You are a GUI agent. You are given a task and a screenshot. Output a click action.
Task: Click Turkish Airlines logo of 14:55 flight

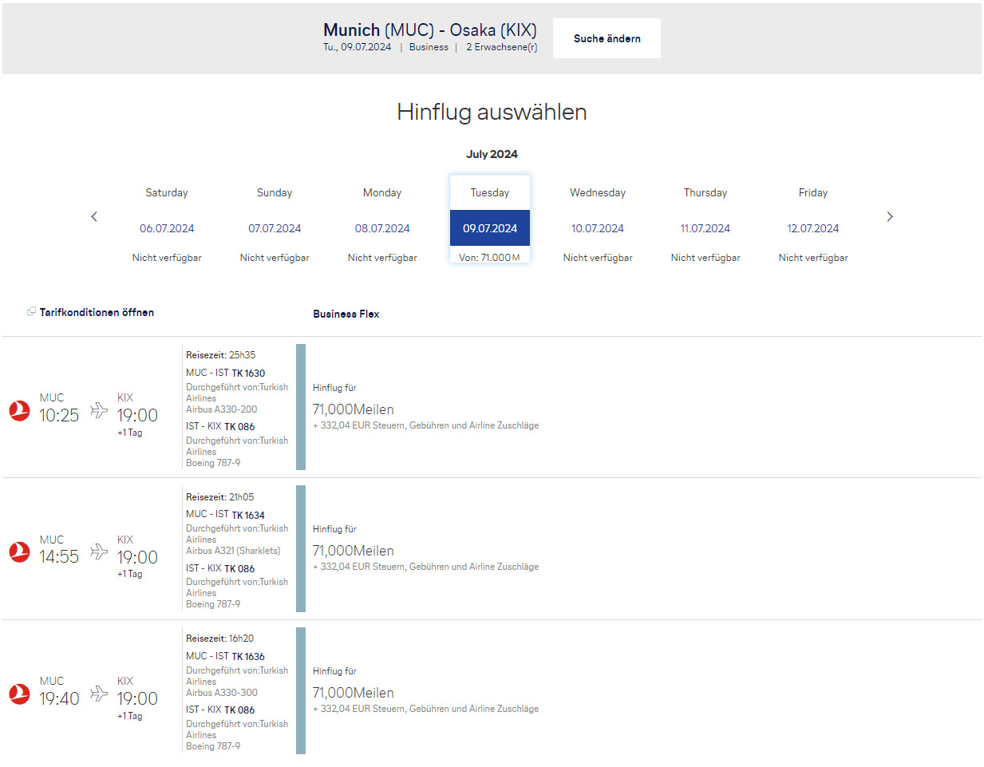pos(19,552)
